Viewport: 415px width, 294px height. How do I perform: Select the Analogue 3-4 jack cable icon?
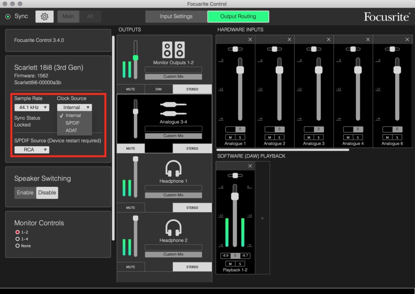pos(173,109)
